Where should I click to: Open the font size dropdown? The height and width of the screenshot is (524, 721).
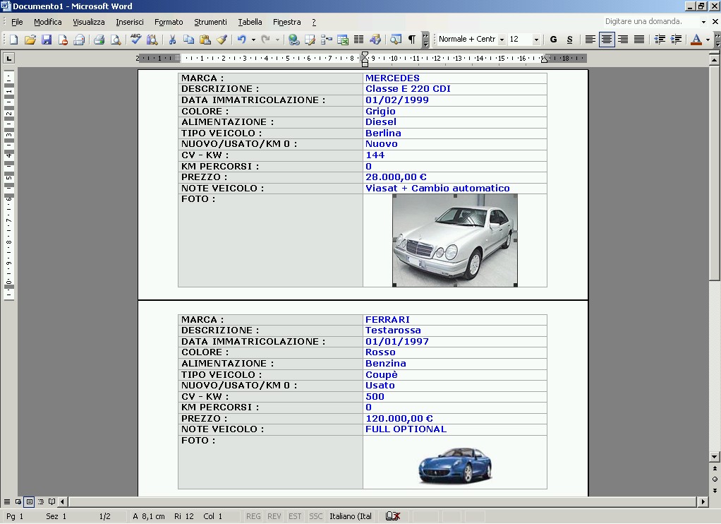pyautogui.click(x=536, y=40)
